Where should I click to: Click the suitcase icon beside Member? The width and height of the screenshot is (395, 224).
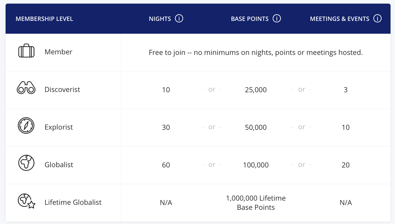[26, 51]
